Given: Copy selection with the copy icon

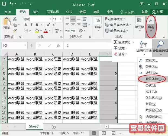Looking at the screenshot, I should tap(15, 25).
